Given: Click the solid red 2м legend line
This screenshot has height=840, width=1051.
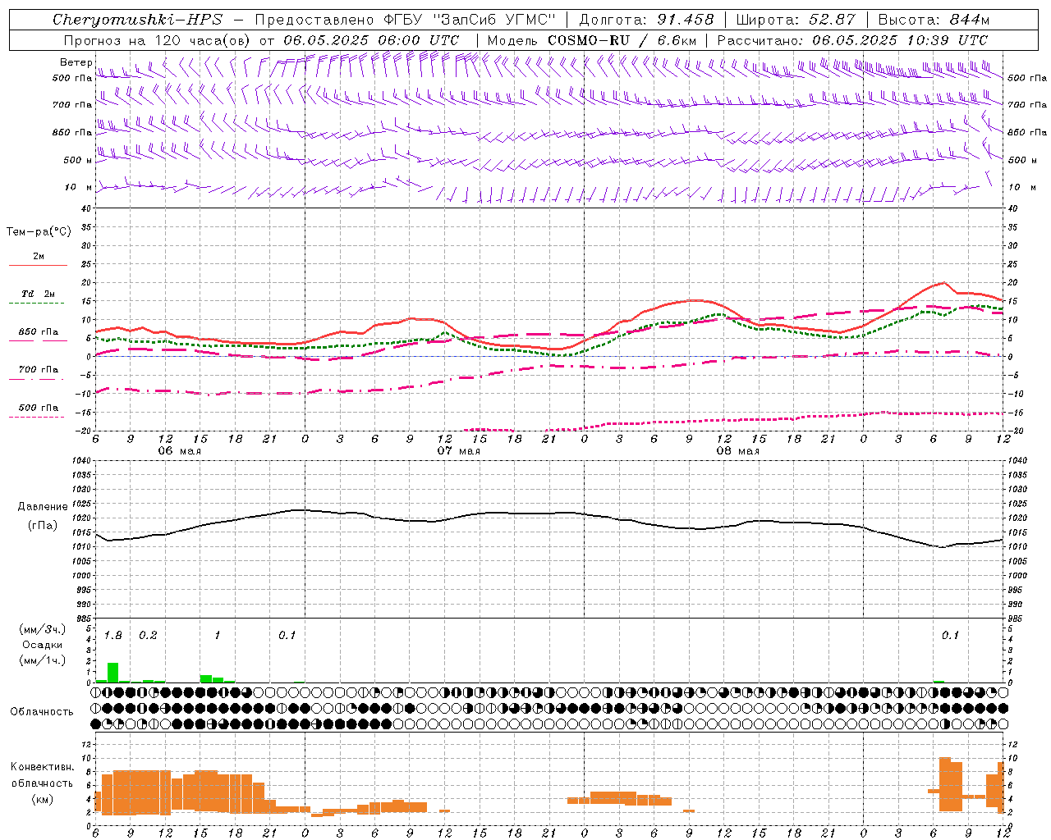Looking at the screenshot, I should 38,265.
